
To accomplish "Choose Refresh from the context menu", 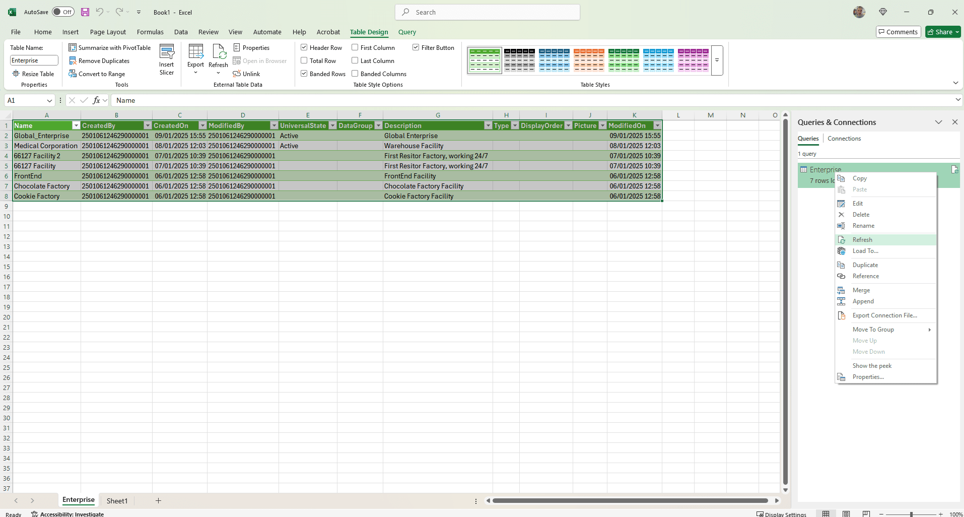I will pos(862,240).
